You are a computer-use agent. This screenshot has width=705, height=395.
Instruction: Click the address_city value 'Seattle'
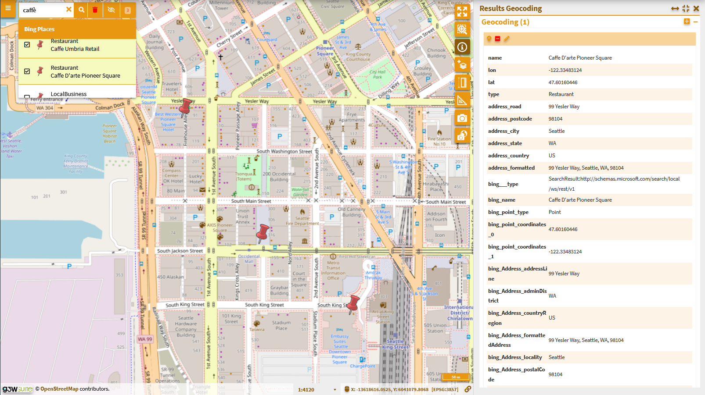click(557, 131)
